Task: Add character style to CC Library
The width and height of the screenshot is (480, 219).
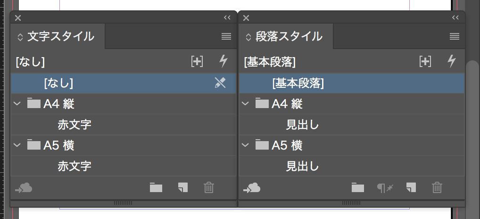Action: [x=23, y=187]
